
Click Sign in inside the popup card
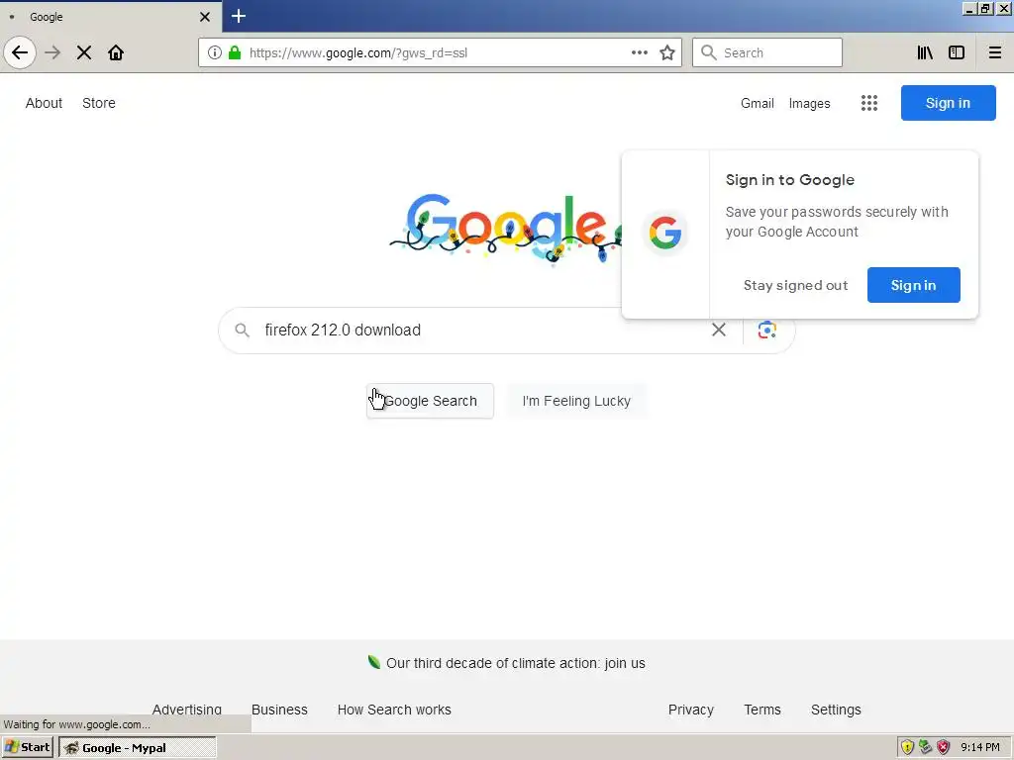(913, 285)
